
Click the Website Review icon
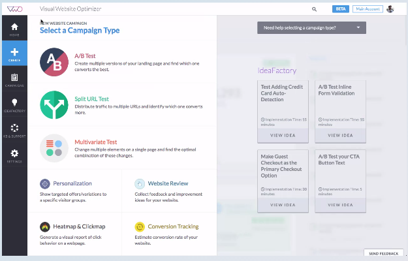(x=140, y=184)
